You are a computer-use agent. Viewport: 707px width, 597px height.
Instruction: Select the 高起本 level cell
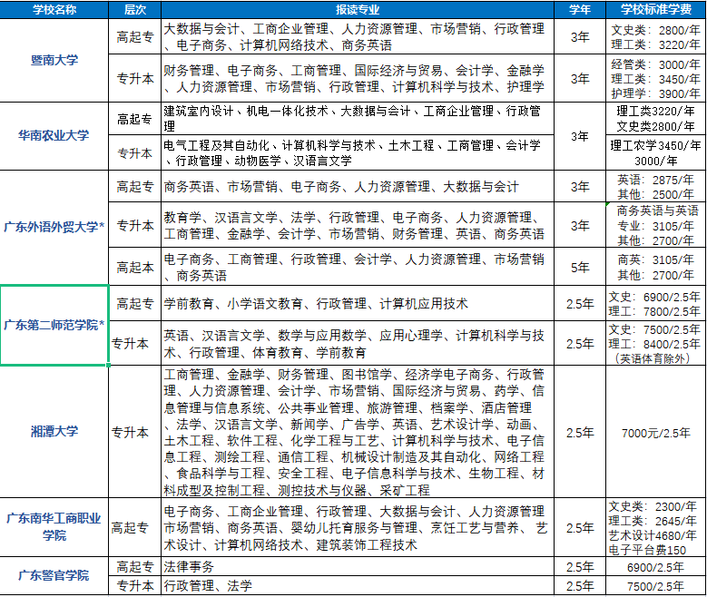point(135,268)
